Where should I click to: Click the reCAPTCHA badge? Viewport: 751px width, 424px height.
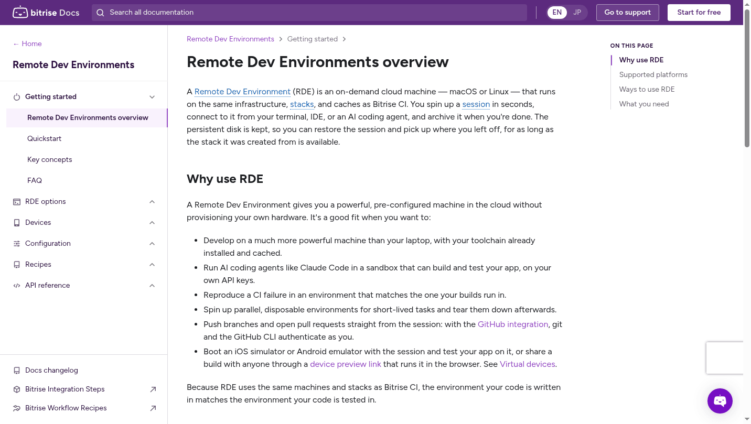(725, 358)
